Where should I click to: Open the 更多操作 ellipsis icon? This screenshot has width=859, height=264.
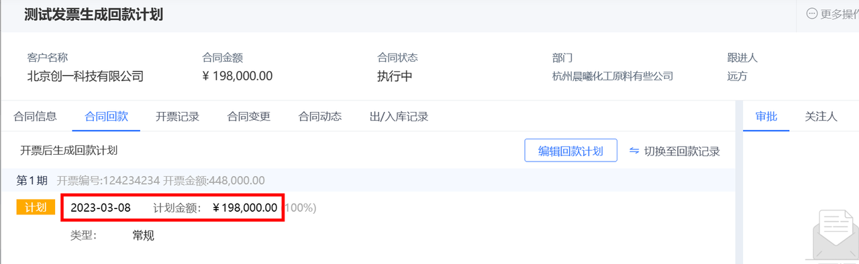click(812, 13)
